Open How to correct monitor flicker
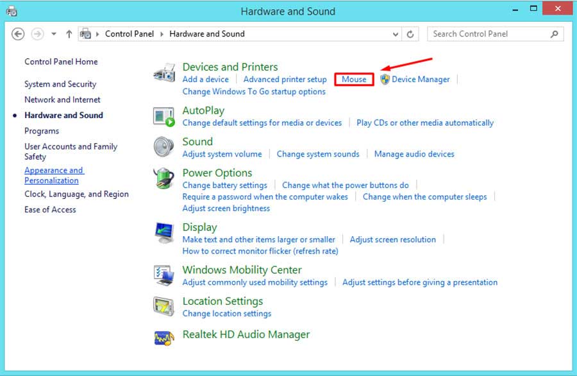Viewport: 577px width, 376px height. point(260,251)
